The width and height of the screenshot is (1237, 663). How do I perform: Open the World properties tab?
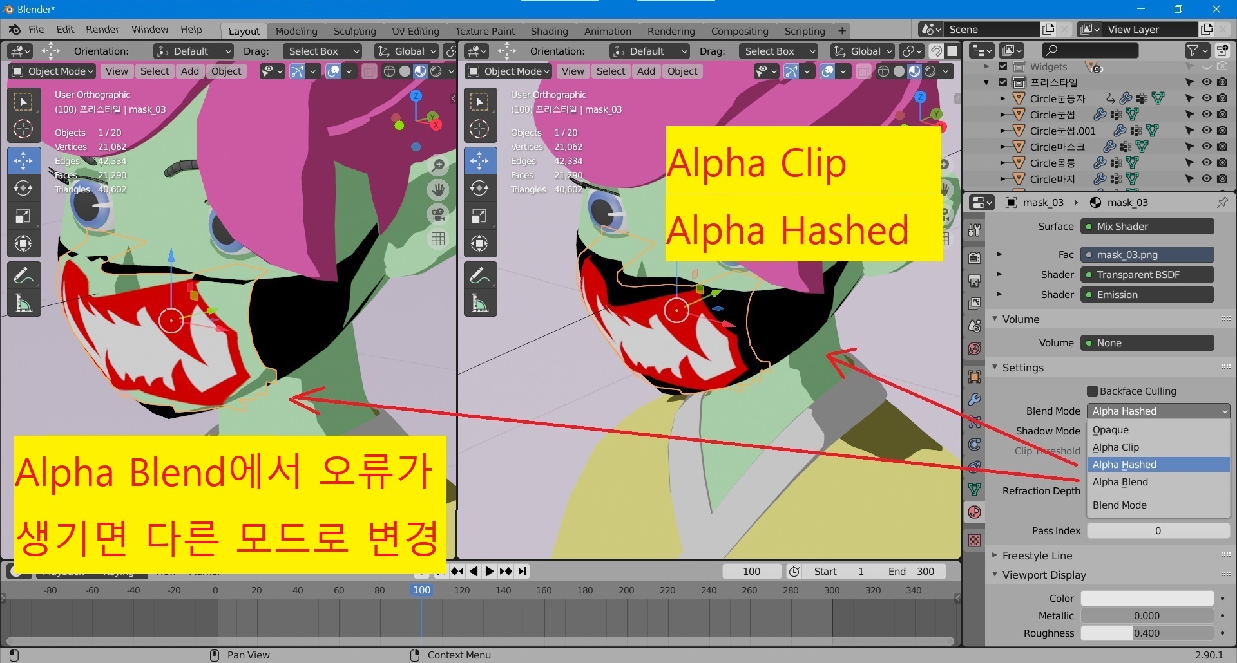pos(974,348)
